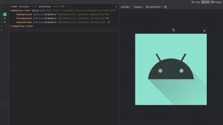This screenshot has height=125, width=223.
Task: Click the green color swatch in line 3 gutter
Action: [x=5, y=14]
